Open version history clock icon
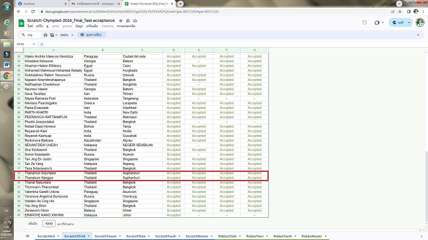 [x=364, y=23]
